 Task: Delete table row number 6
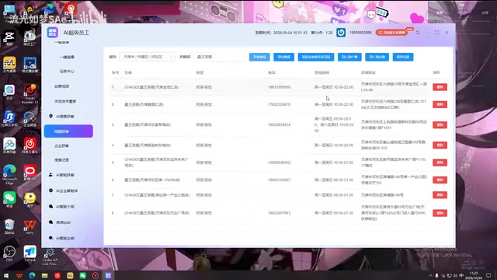pos(440,180)
